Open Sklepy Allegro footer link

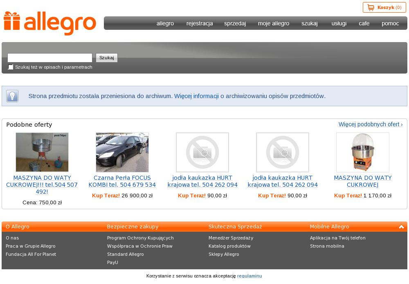[x=224, y=254]
